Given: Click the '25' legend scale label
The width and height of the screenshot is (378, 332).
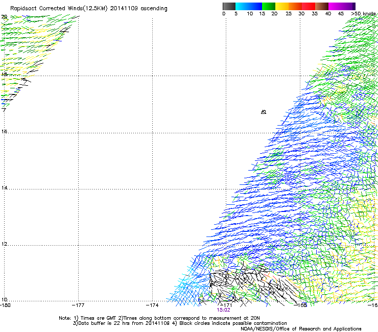Looking at the screenshot, I should 289,14.
